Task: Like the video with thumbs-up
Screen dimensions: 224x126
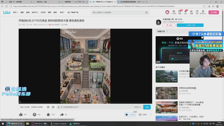Action: tap(21, 115)
